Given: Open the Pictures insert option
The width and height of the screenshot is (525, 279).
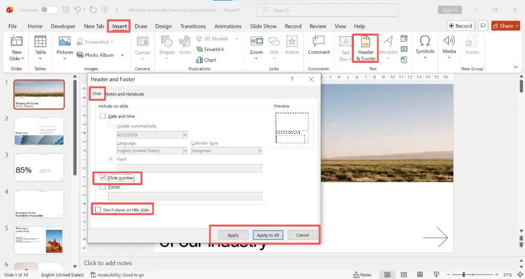Looking at the screenshot, I should click(x=65, y=47).
